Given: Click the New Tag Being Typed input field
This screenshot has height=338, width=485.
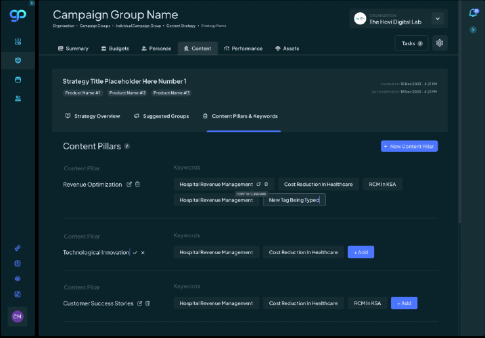Looking at the screenshot, I should tap(294, 200).
